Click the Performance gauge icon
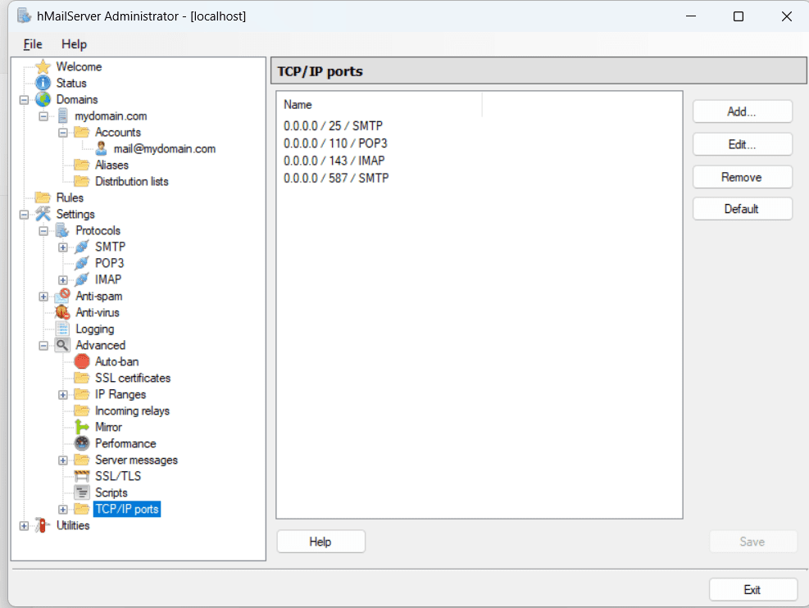This screenshot has width=809, height=608. pos(83,443)
